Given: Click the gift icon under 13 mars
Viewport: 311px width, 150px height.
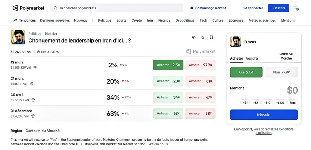Looking at the screenshot, I should tap(35, 68).
